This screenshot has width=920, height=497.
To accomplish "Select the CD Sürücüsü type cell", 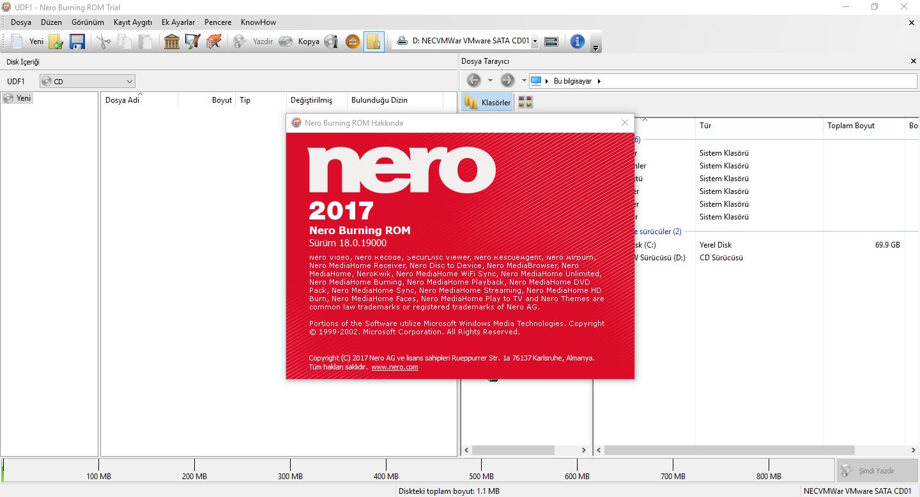I will tap(721, 258).
